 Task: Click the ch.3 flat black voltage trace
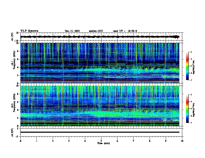(x=100, y=132)
